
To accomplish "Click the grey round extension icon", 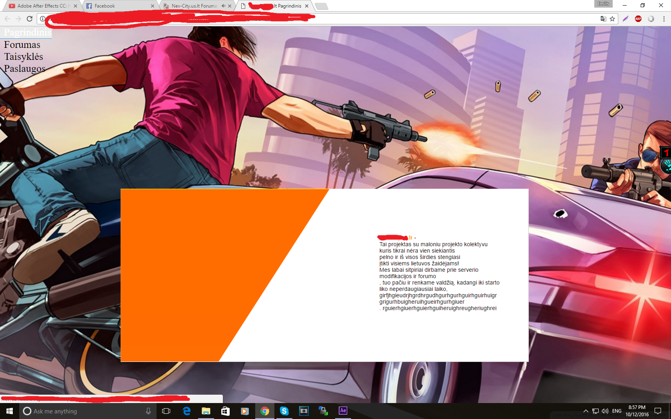I will [651, 19].
